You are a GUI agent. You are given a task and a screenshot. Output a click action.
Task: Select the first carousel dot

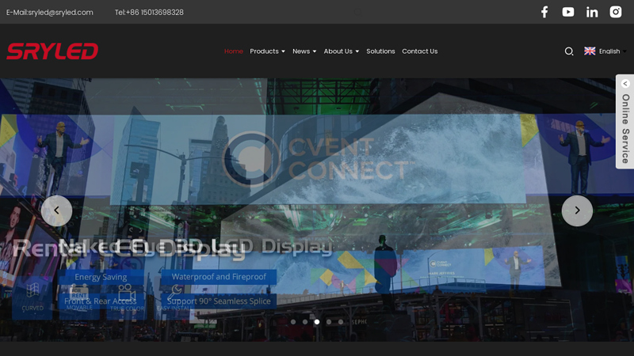pyautogui.click(x=293, y=322)
